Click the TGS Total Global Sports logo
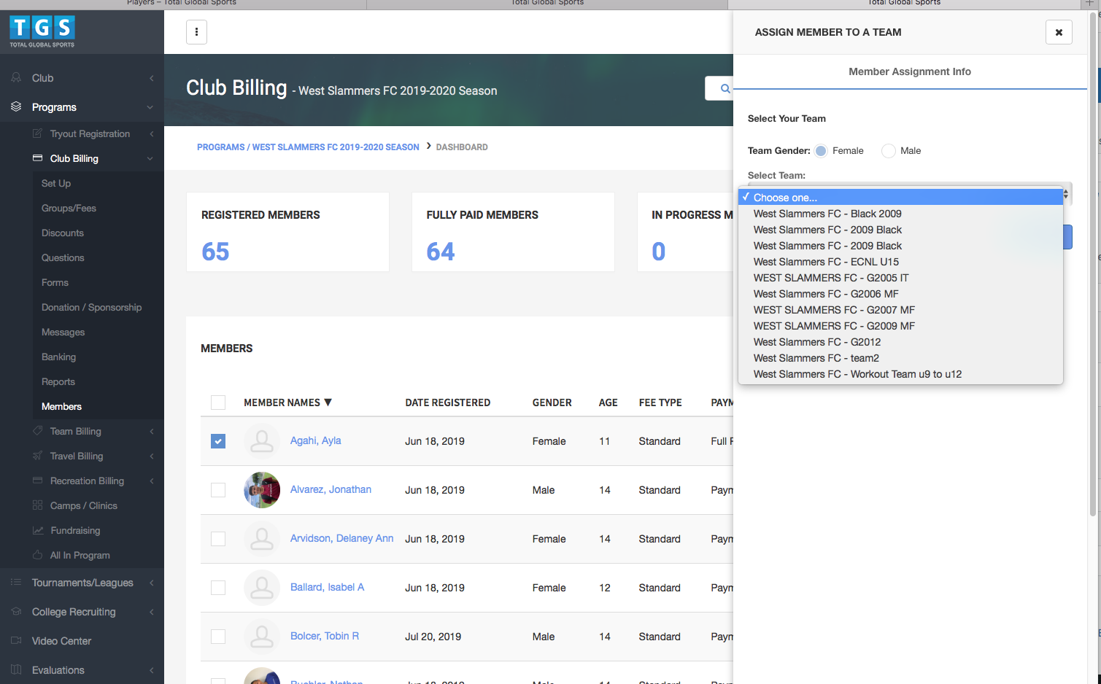 point(42,31)
